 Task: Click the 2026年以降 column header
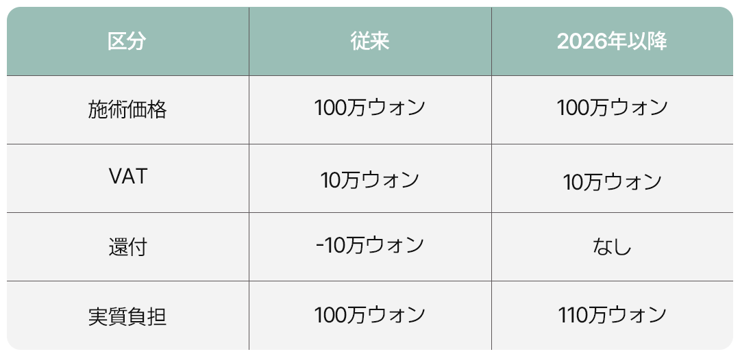(612, 42)
